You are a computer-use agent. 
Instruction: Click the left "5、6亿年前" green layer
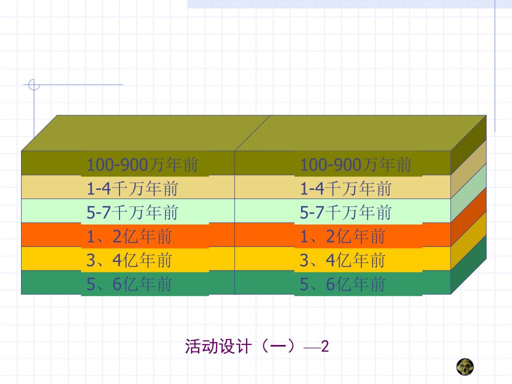[x=128, y=283]
